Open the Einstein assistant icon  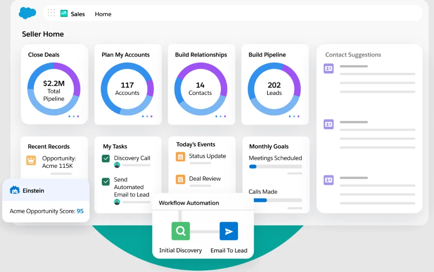(x=15, y=191)
